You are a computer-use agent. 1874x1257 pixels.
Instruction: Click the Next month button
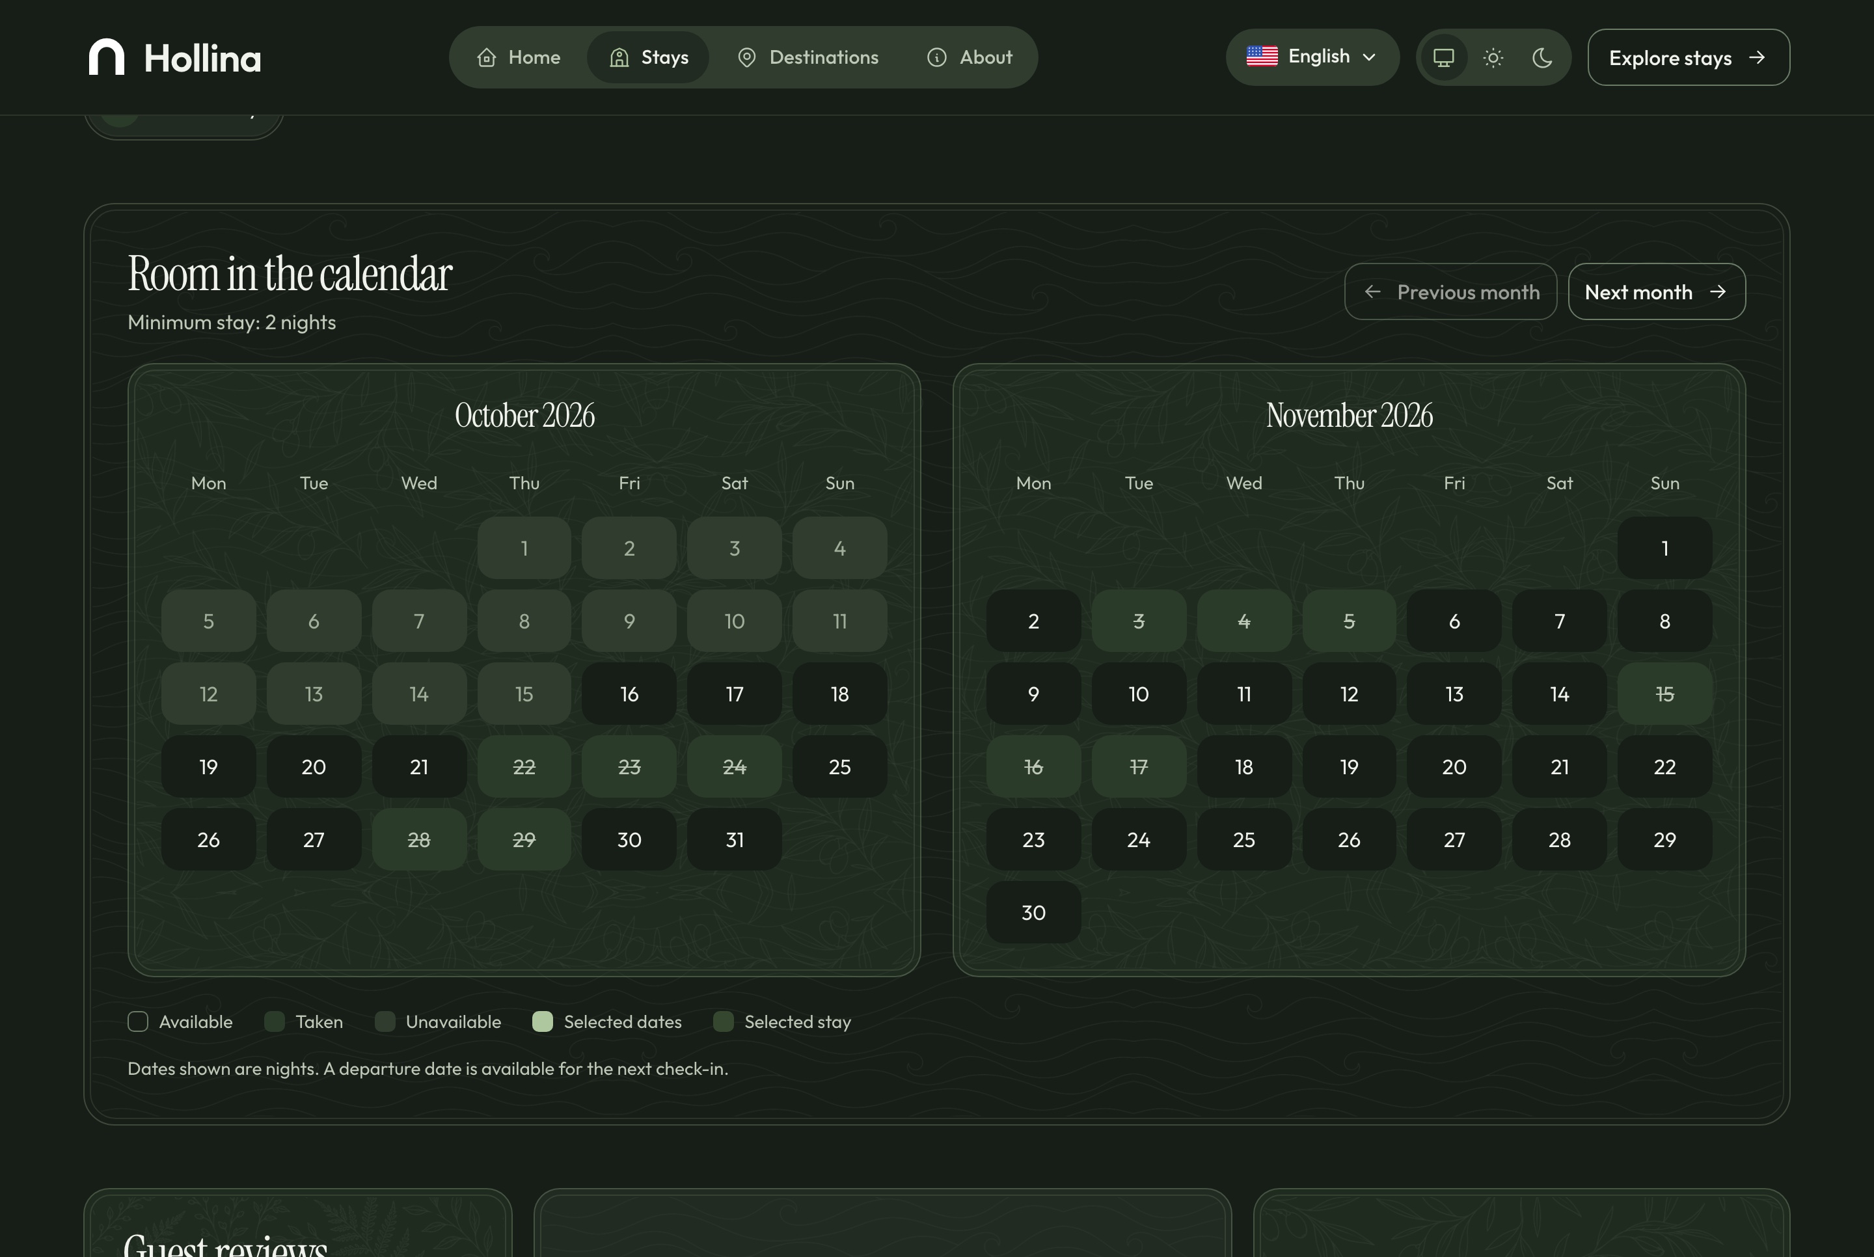[1656, 291]
